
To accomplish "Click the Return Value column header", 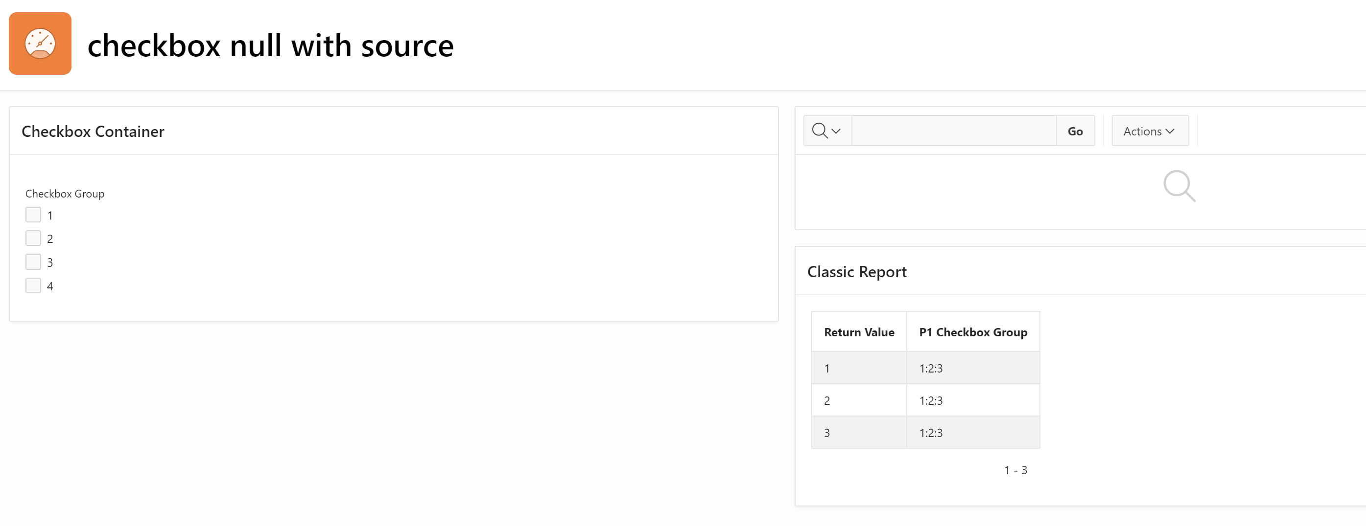I will click(859, 331).
